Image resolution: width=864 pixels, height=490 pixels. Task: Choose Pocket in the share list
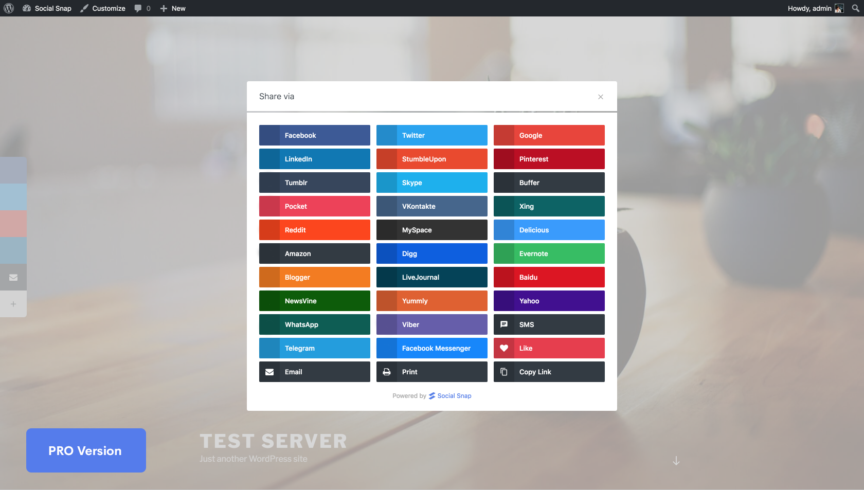(315, 206)
